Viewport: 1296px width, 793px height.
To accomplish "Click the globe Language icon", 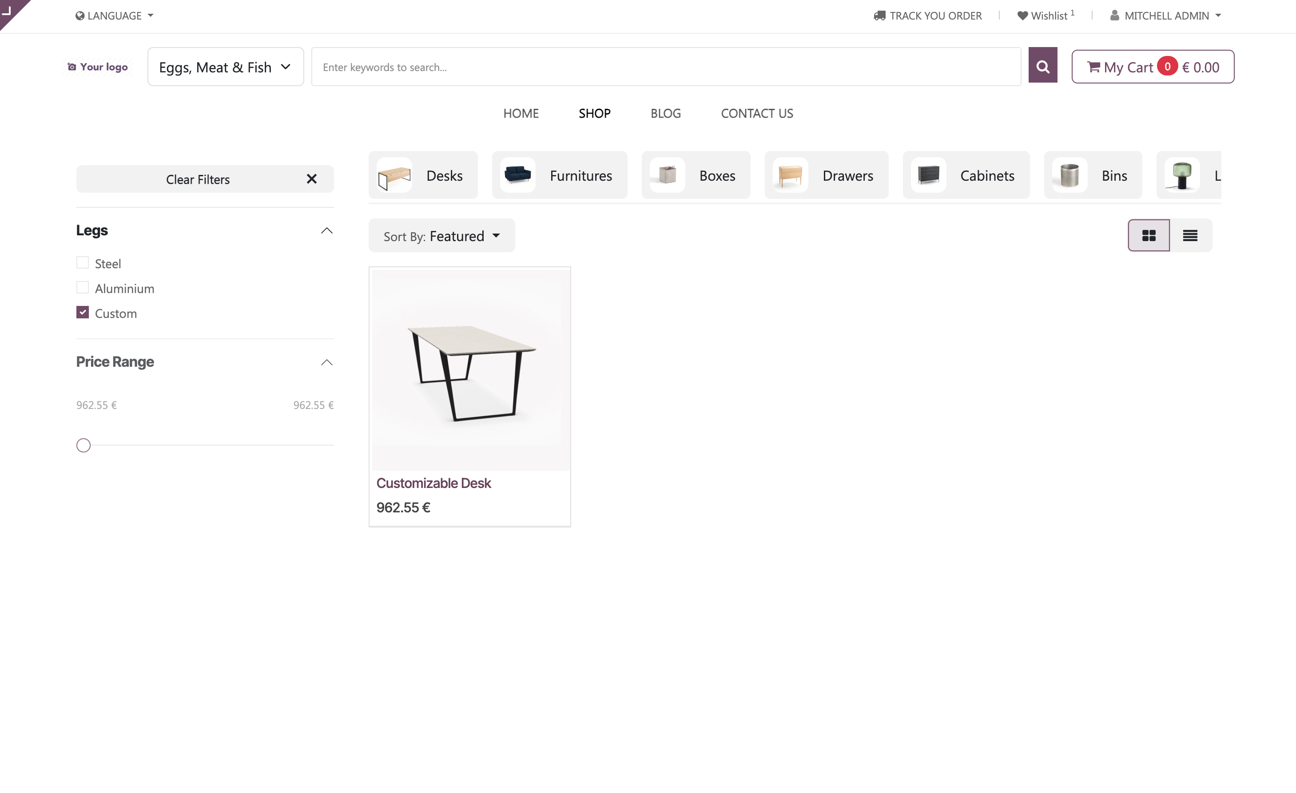I will pyautogui.click(x=80, y=16).
